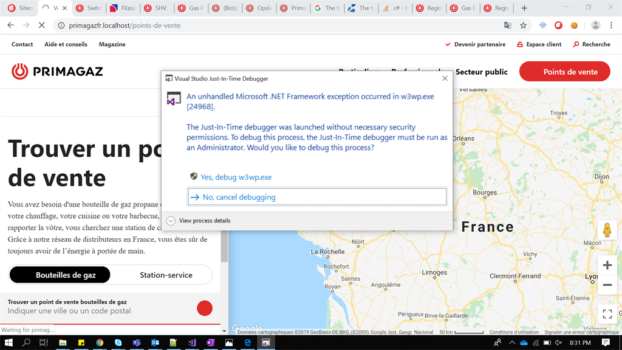
Task: Open File Explorer from the taskbar
Action: coord(63,343)
